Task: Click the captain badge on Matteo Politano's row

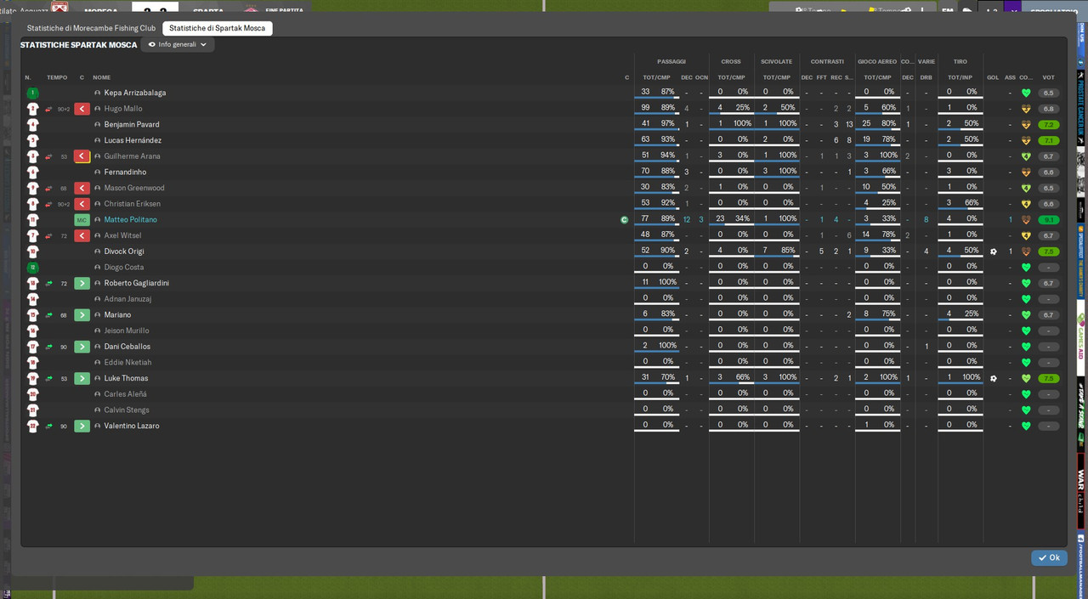Action: [625, 220]
